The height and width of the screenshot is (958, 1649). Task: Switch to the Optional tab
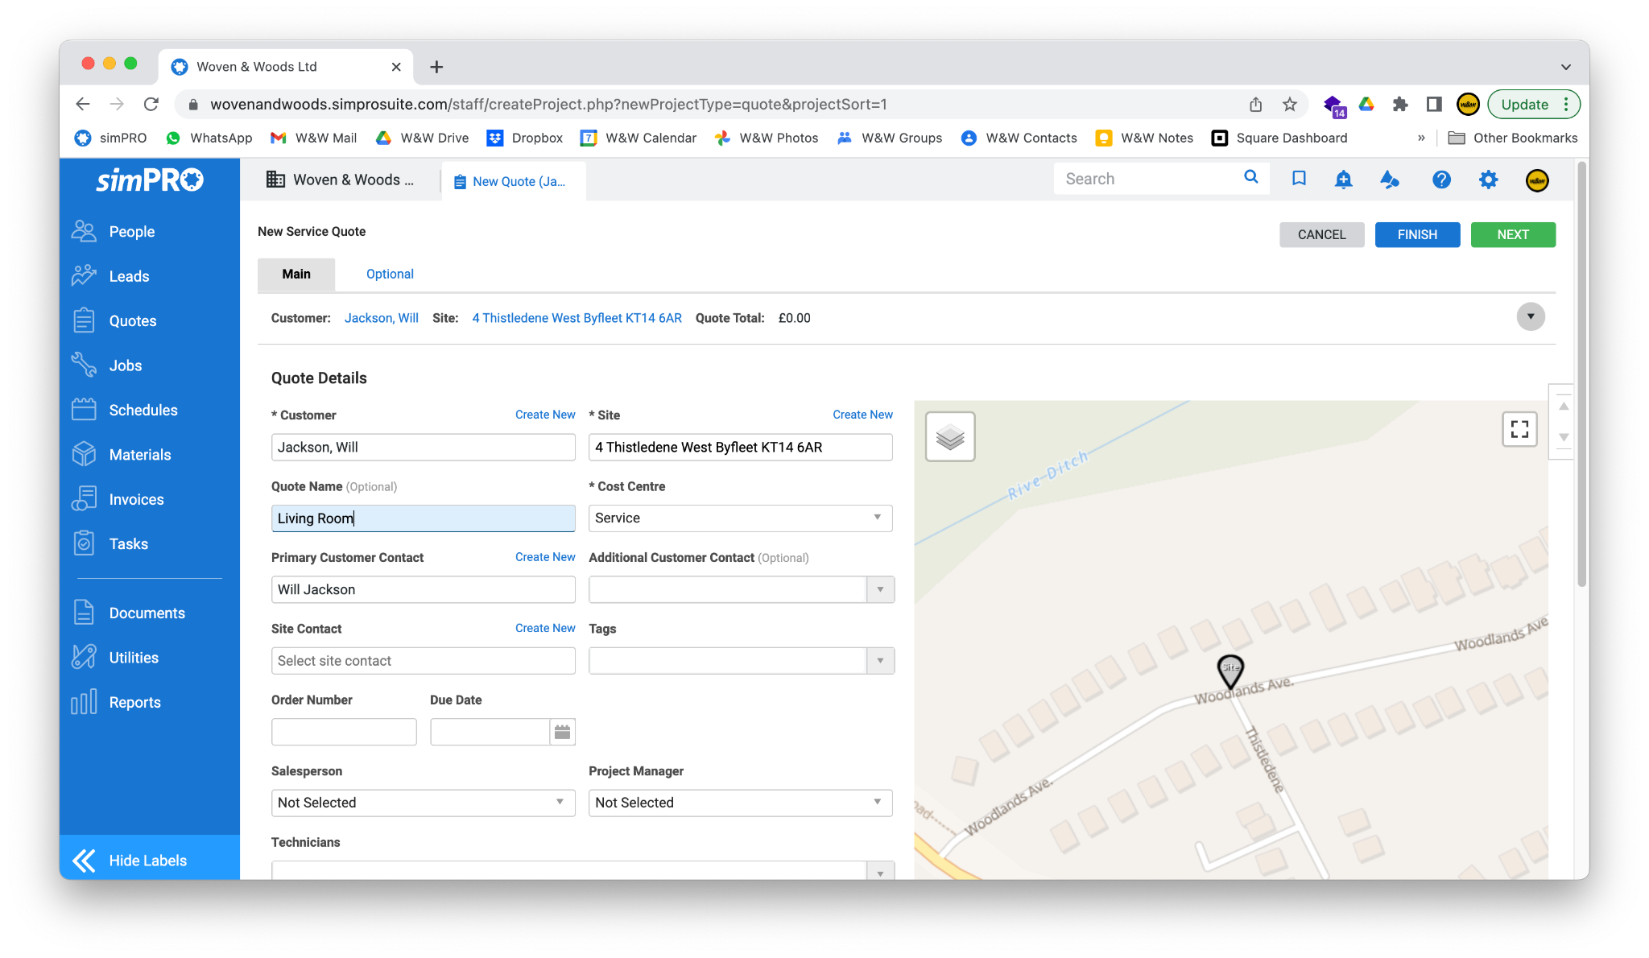(390, 274)
